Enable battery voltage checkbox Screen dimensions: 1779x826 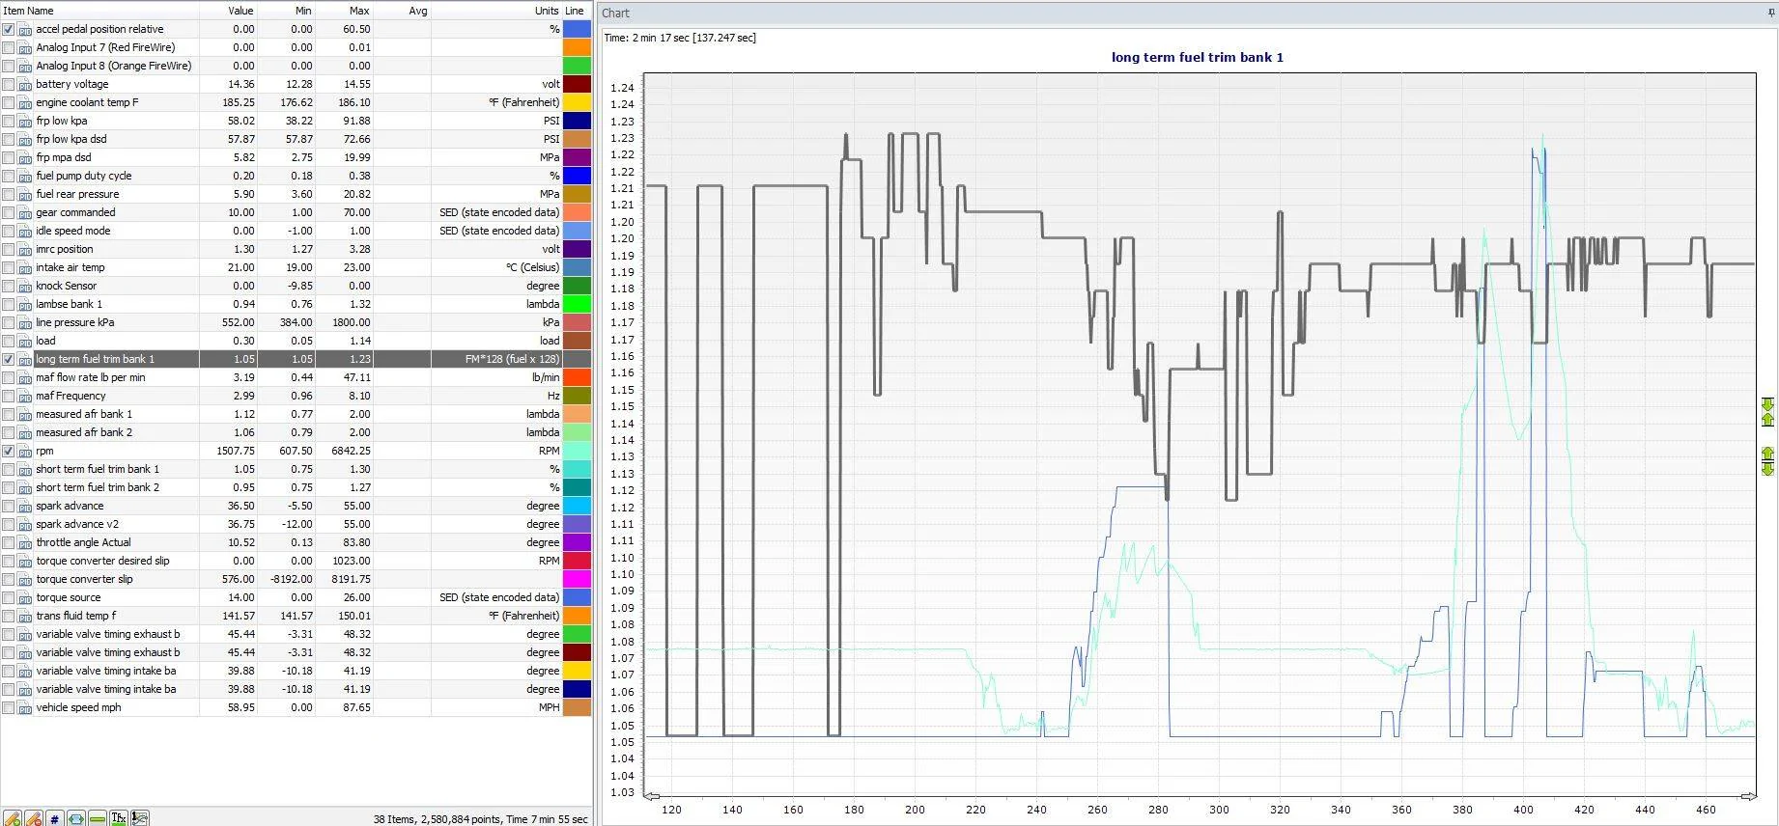click(x=9, y=84)
